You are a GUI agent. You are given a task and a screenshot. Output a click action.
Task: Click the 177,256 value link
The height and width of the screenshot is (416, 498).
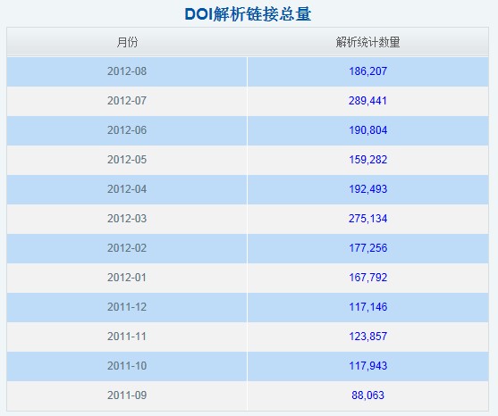[367, 248]
